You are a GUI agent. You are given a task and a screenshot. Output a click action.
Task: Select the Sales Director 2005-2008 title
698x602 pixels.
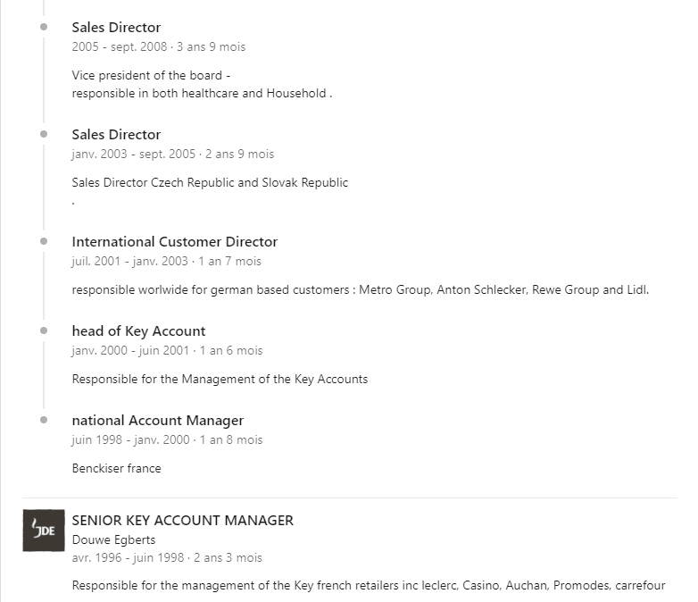point(116,27)
